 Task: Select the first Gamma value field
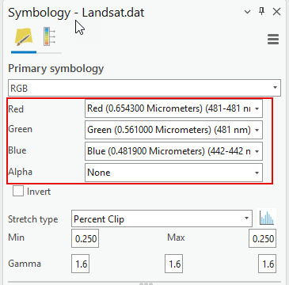(x=80, y=264)
